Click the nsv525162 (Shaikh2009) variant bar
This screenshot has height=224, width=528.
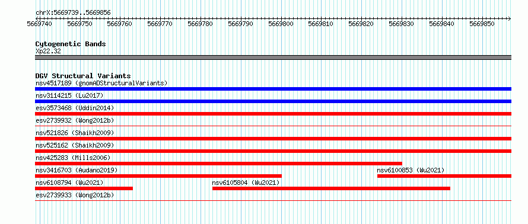(x=273, y=151)
